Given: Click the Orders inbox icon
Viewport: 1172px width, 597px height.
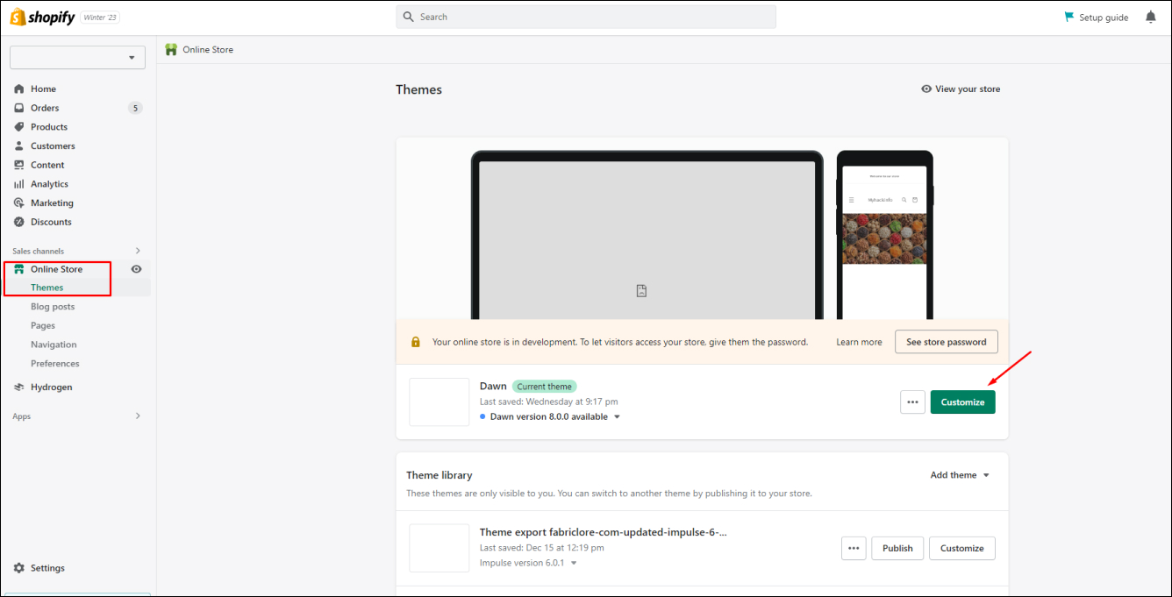Looking at the screenshot, I should [19, 108].
